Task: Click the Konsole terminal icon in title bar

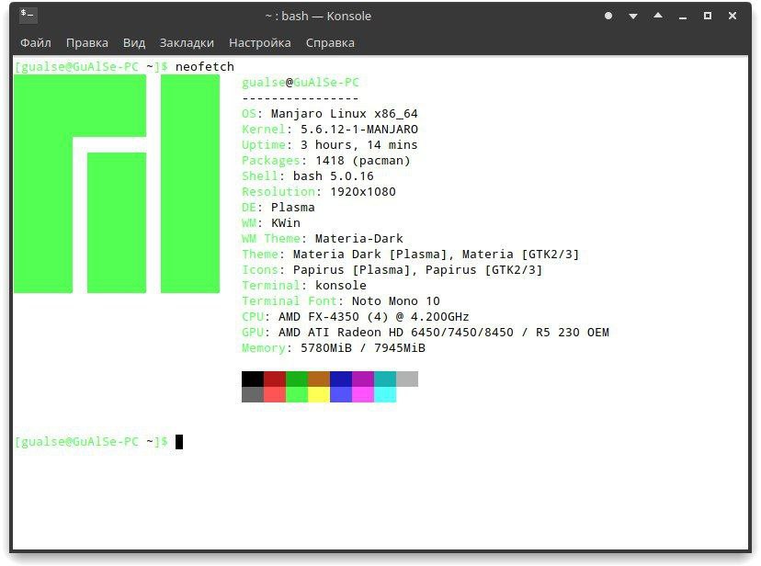Action: point(28,16)
